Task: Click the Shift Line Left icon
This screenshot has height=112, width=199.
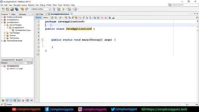Action: 95,18
